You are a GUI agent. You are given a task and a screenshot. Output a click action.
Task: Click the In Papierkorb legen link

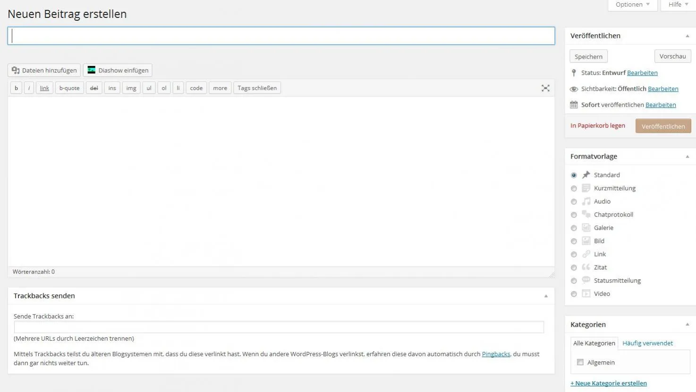(x=597, y=125)
